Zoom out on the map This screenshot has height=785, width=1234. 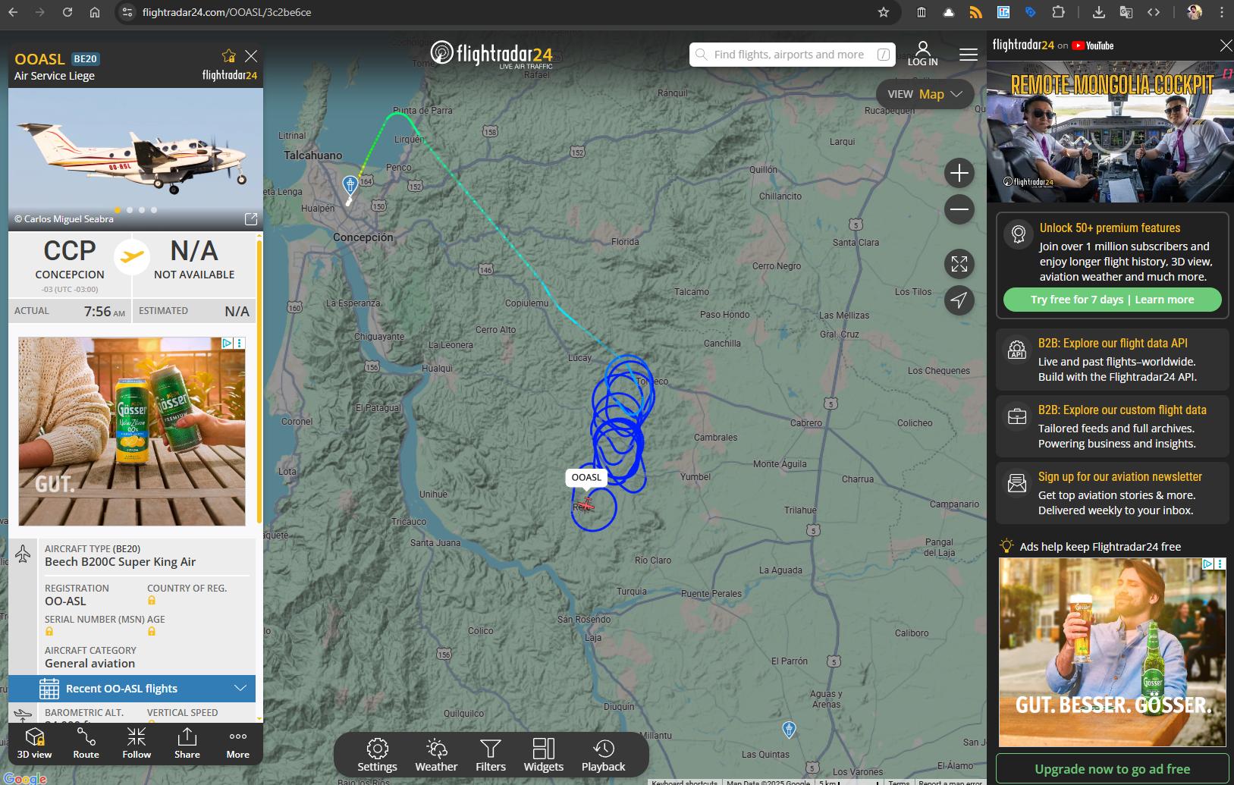959,209
